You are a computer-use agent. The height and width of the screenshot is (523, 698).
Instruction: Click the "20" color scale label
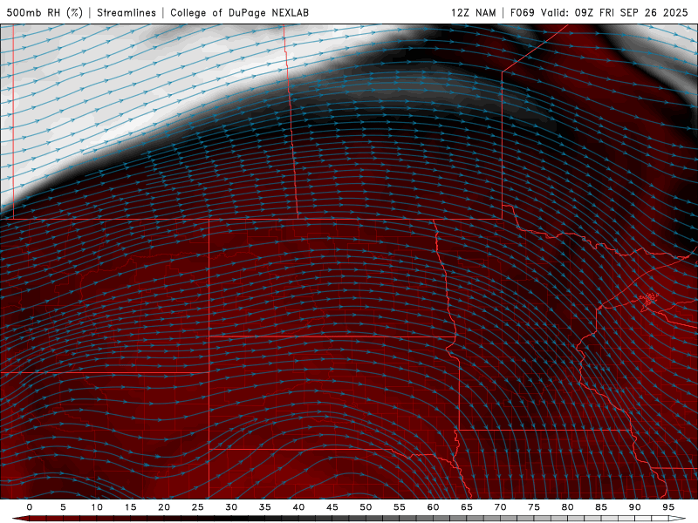[164, 507]
